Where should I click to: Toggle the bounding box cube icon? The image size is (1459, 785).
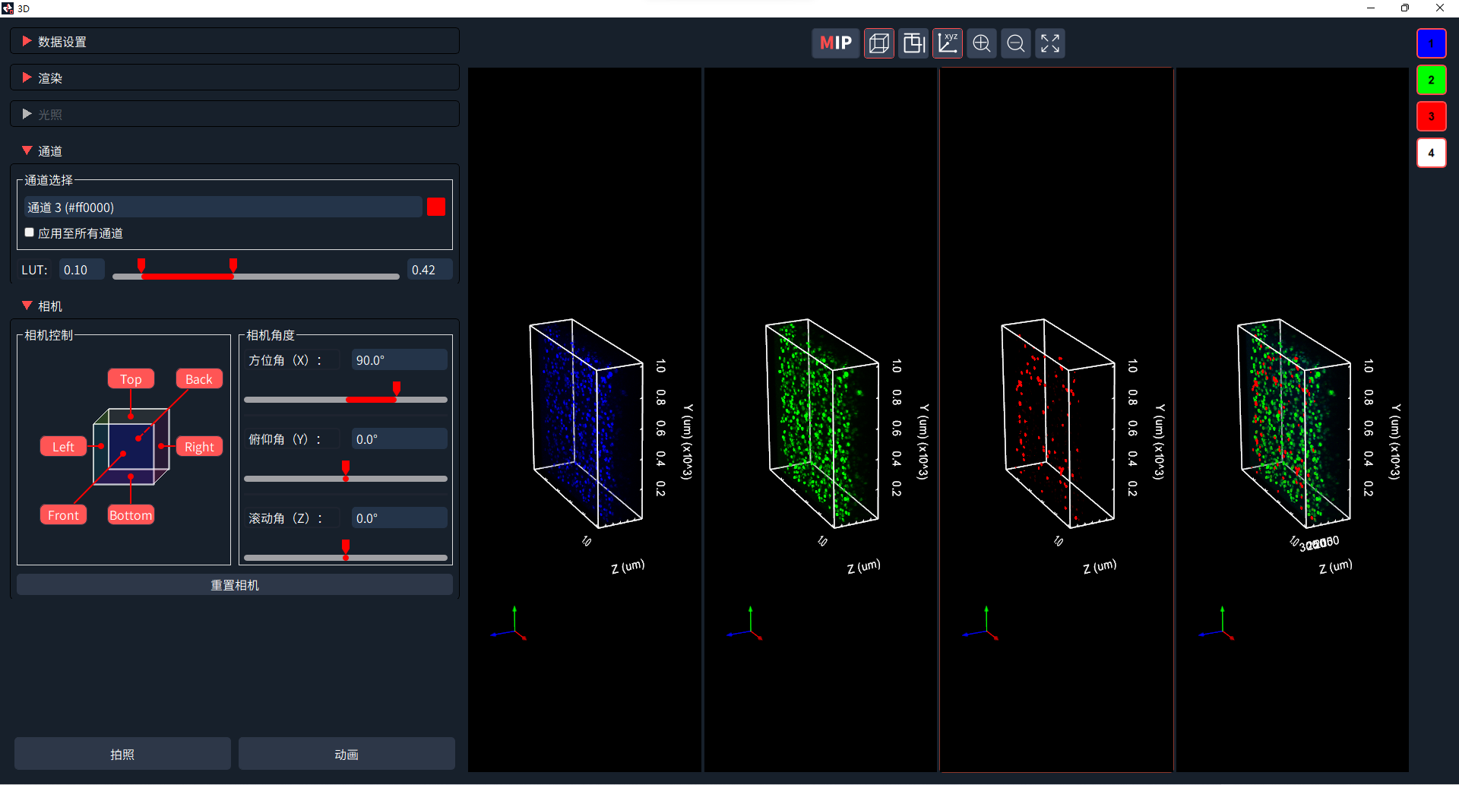(879, 43)
